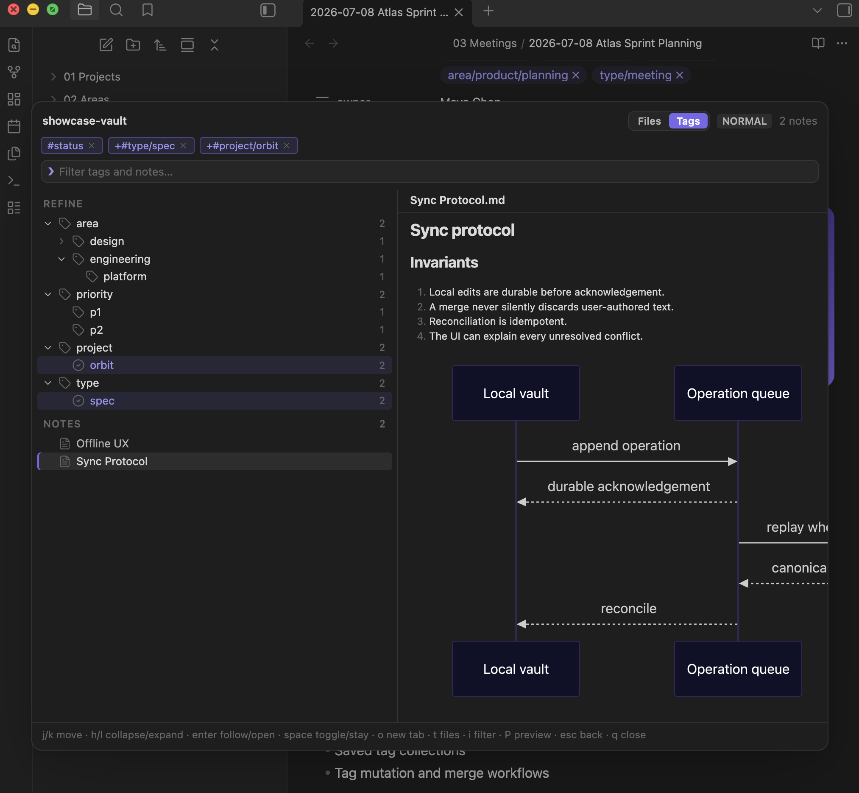Collapse the project tag group
The image size is (859, 793).
pos(48,348)
